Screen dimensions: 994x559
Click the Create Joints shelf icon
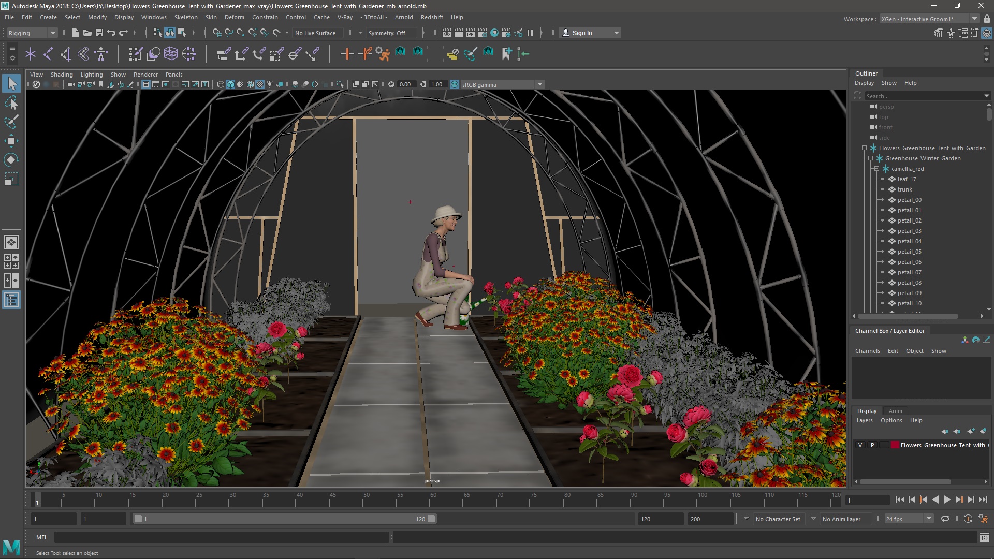pos(48,54)
